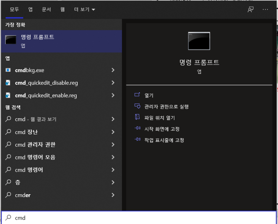Open the 더 보기 dropdown filter
The height and width of the screenshot is (224, 278).
85,9
